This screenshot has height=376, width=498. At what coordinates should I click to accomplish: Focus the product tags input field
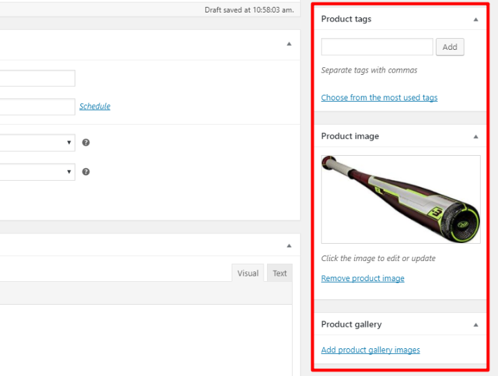(377, 47)
